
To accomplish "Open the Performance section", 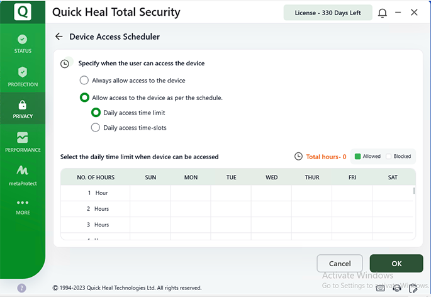I will click(x=23, y=142).
